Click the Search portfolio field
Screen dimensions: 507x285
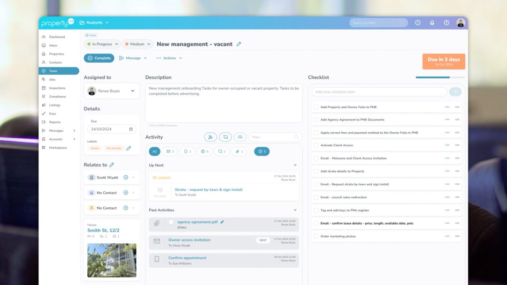coord(378,22)
